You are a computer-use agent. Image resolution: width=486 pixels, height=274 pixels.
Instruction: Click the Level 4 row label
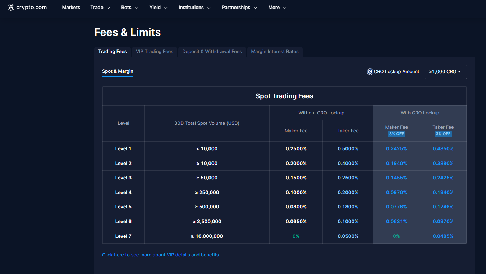(x=123, y=192)
